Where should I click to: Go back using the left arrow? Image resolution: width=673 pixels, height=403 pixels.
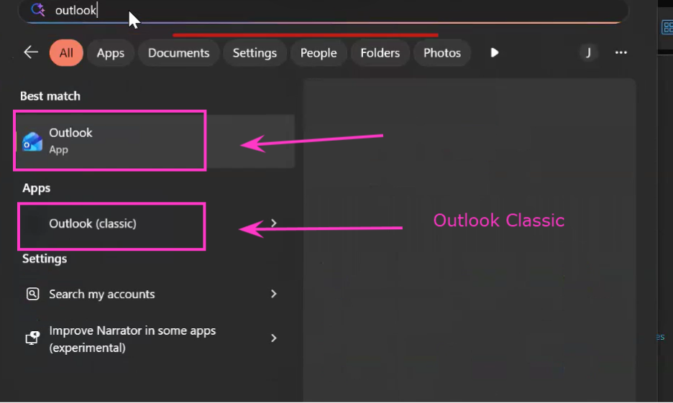(x=31, y=52)
